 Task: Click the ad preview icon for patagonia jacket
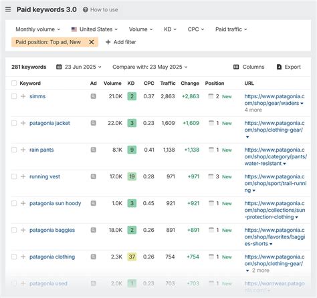[x=94, y=123]
